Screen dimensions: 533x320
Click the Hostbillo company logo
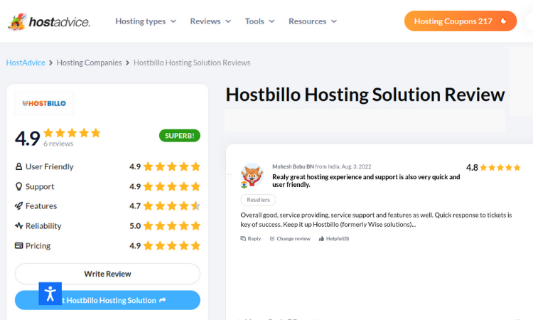coord(44,103)
